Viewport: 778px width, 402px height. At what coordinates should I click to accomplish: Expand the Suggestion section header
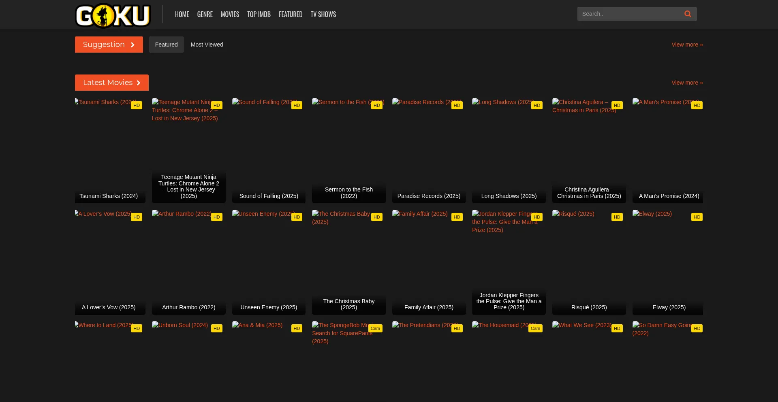[x=109, y=45]
